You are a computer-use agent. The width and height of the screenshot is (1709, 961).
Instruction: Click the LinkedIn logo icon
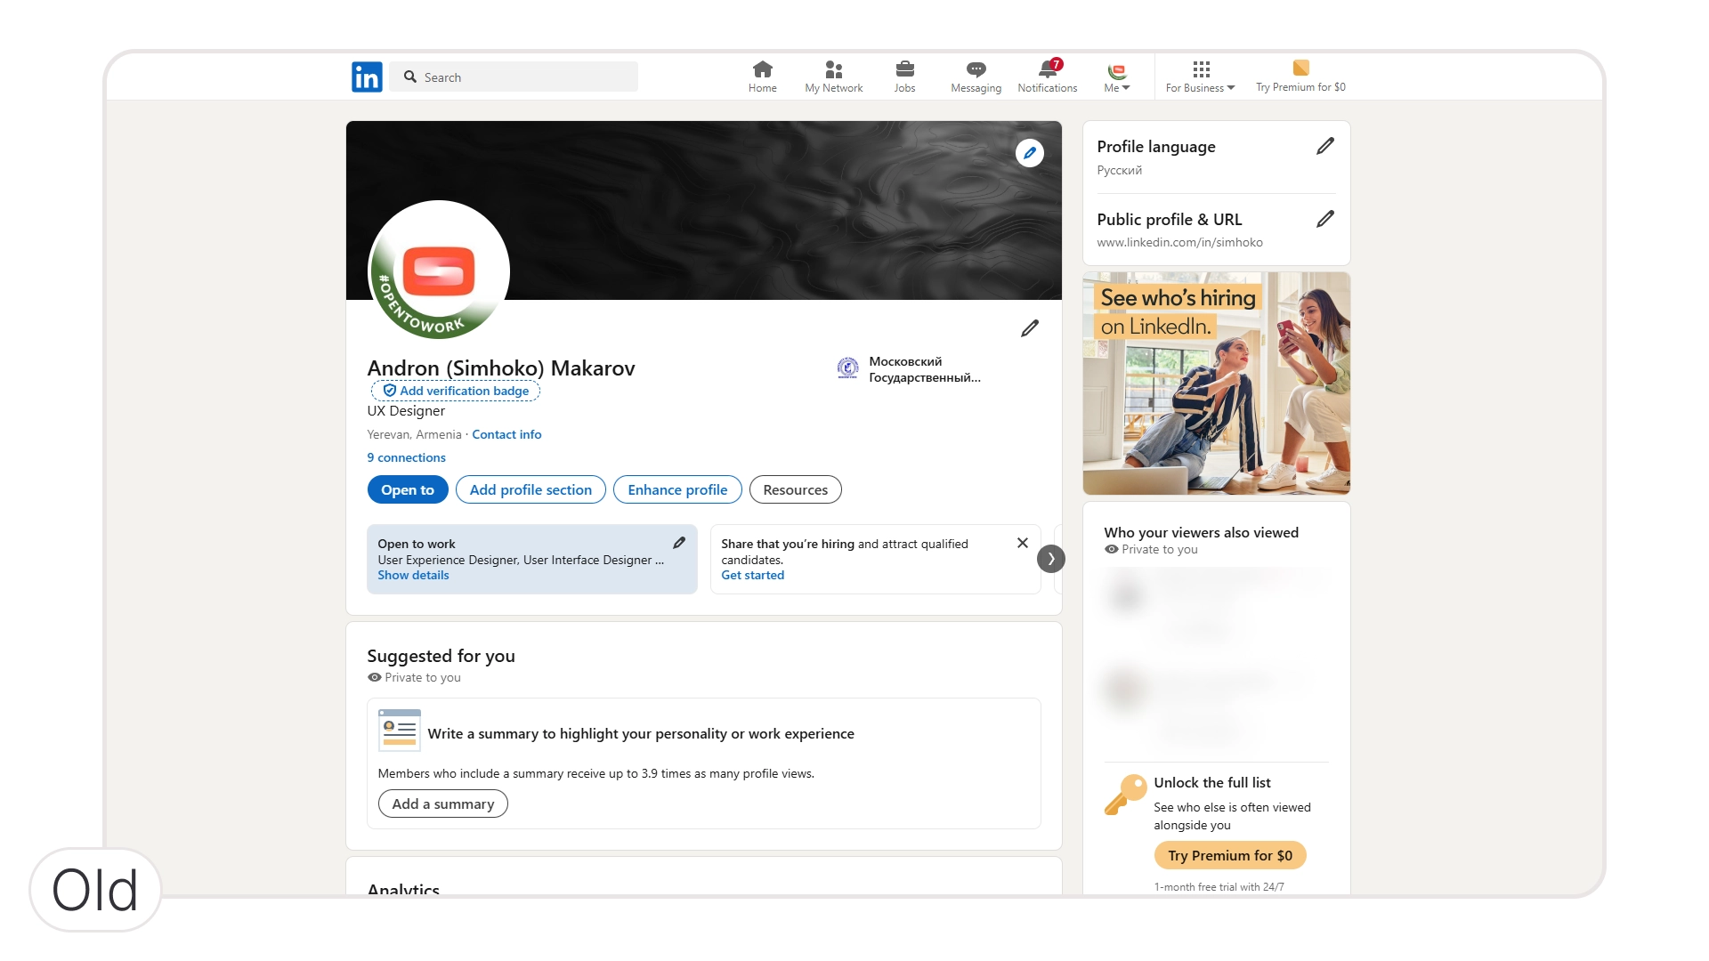[x=367, y=77]
